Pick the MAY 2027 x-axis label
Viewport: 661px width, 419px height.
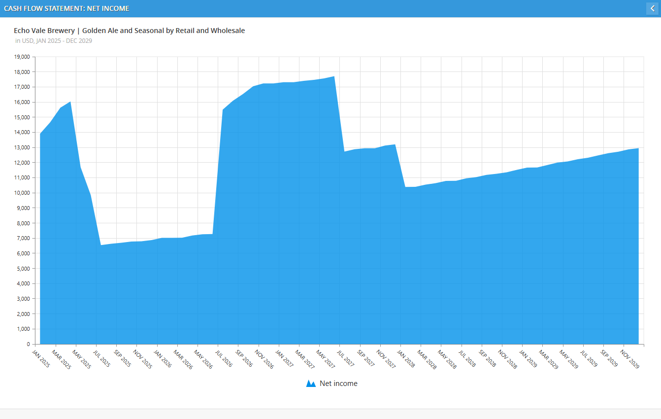click(325, 359)
